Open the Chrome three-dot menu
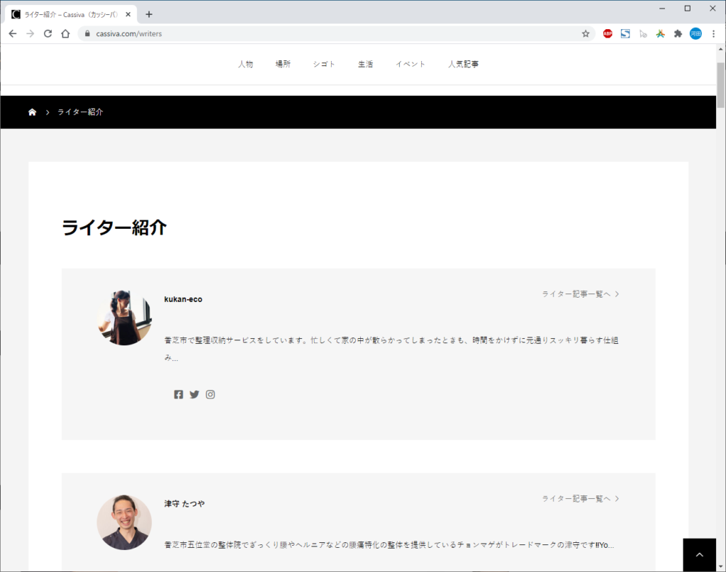The image size is (726, 572). click(713, 33)
